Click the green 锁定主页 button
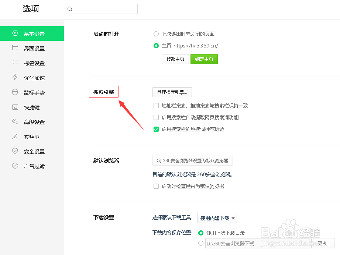This screenshot has width=340, height=255. click(204, 59)
